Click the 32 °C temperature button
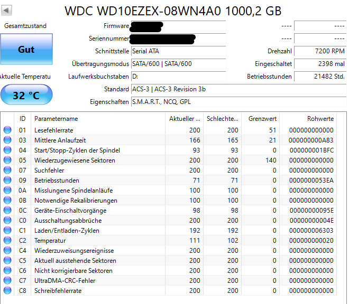The image size is (349, 304). (26, 95)
